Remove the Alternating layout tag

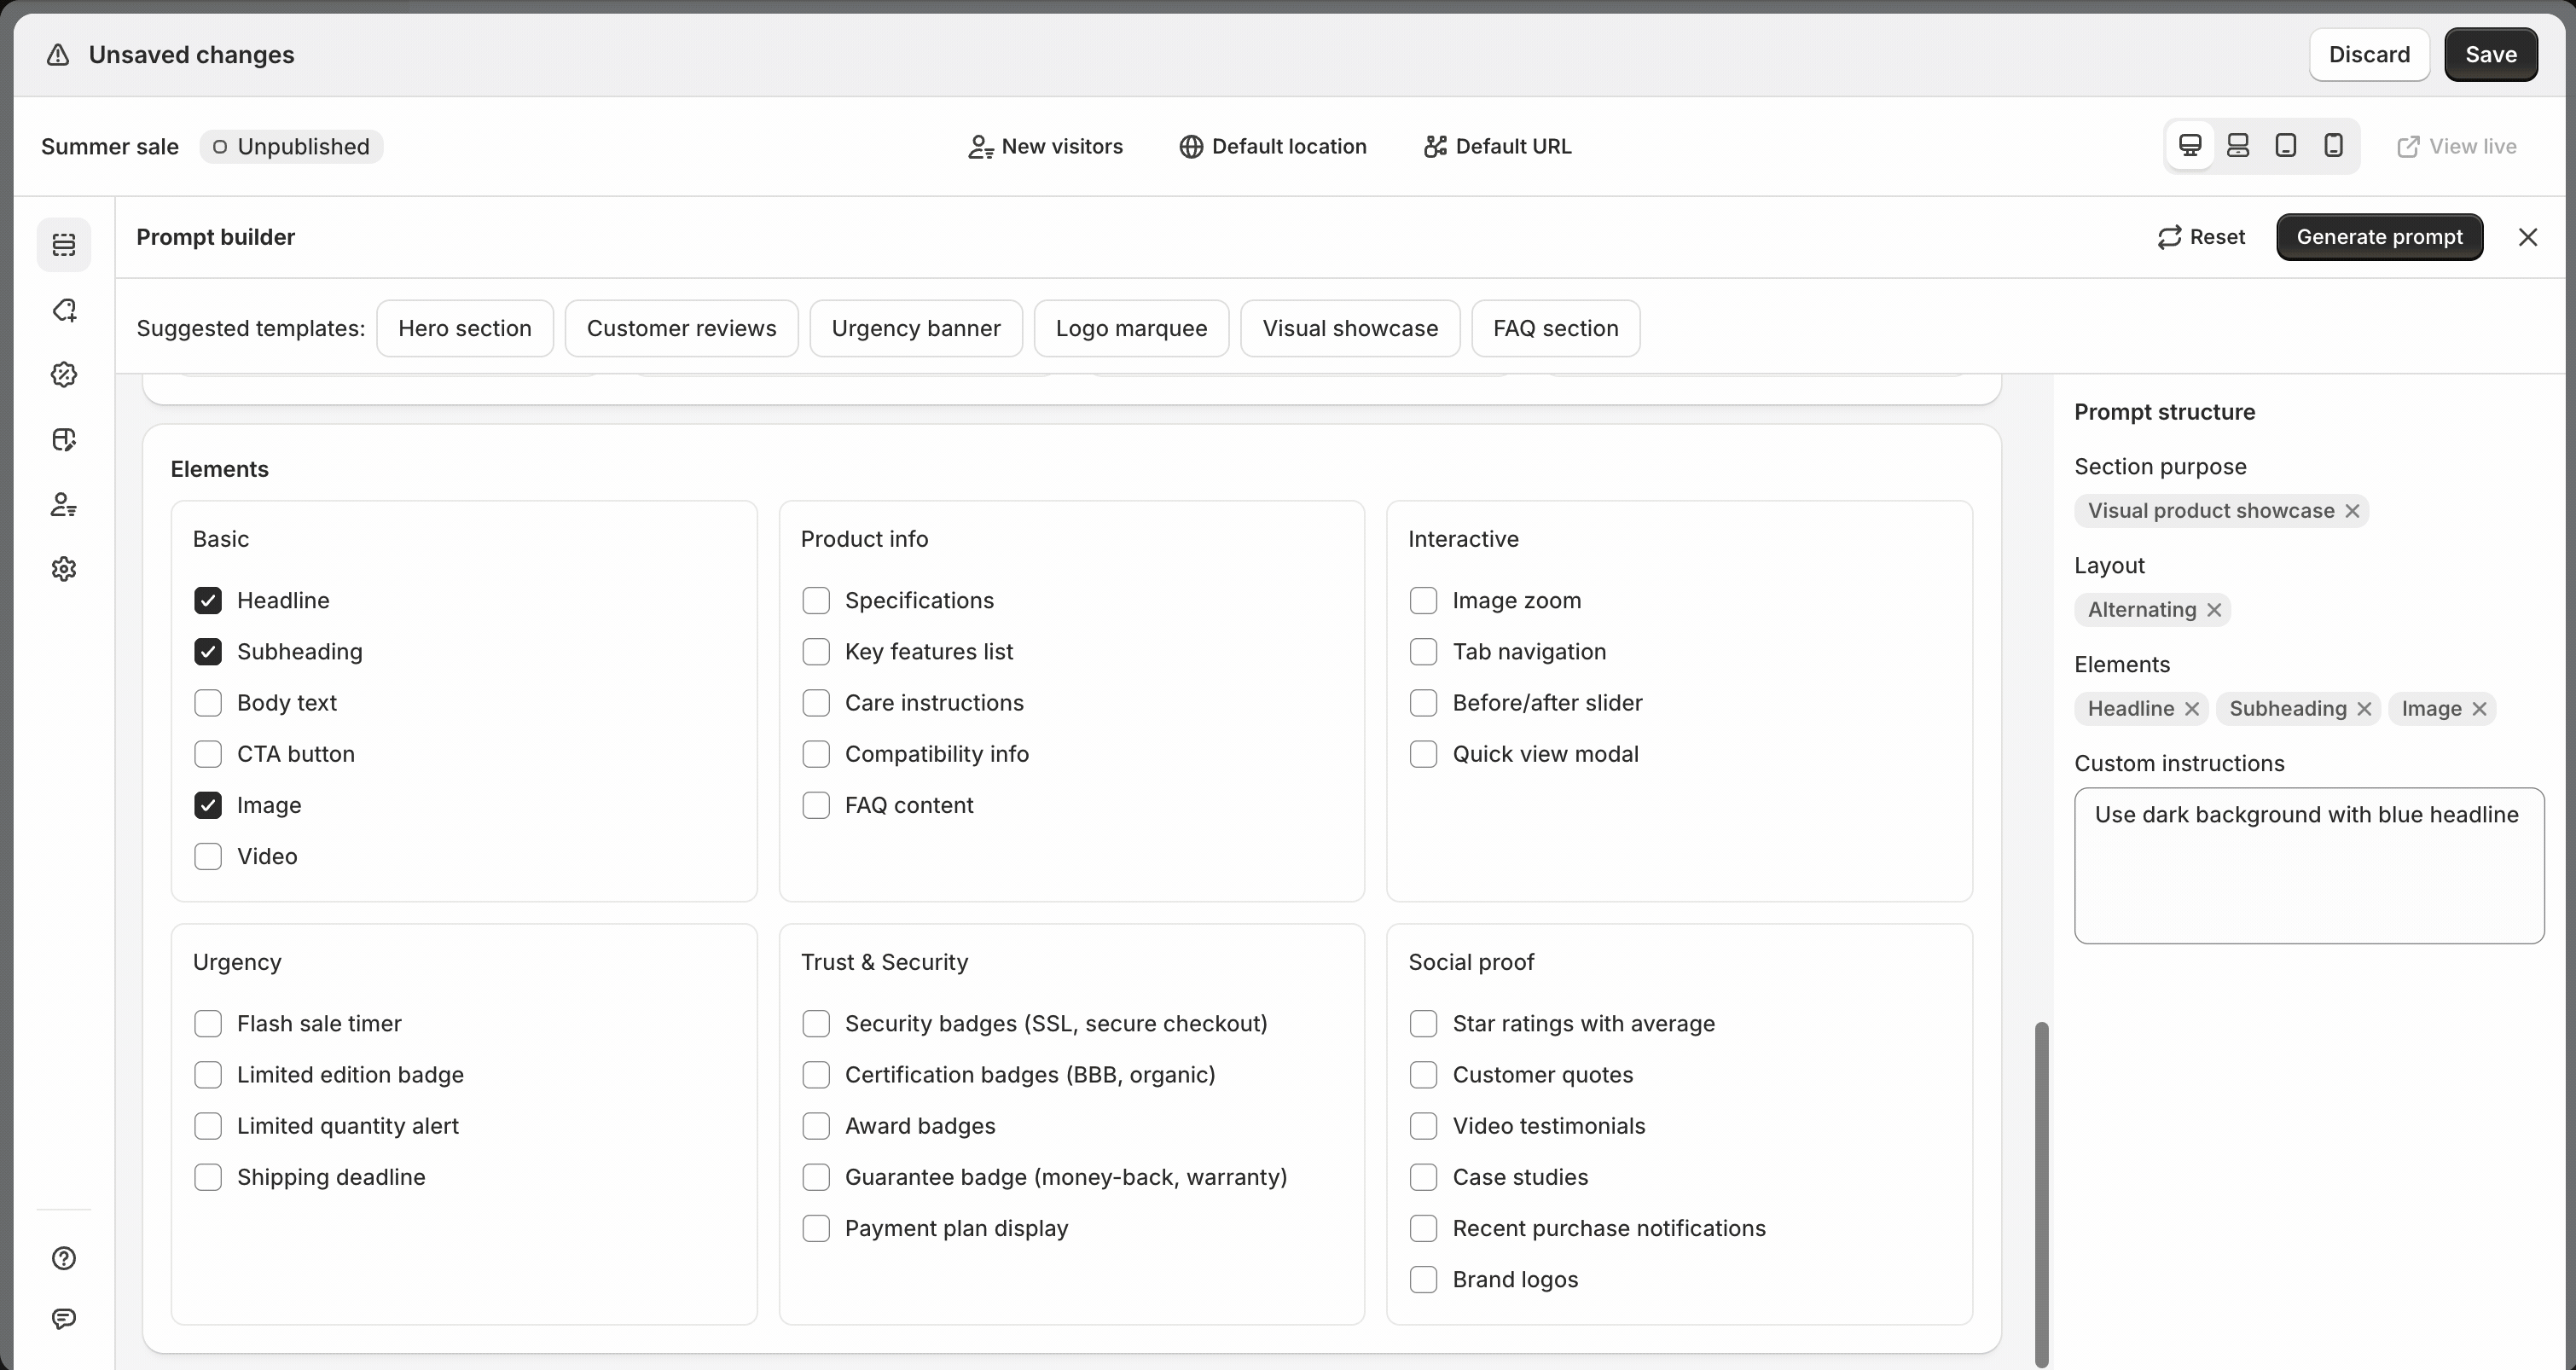tap(2214, 610)
